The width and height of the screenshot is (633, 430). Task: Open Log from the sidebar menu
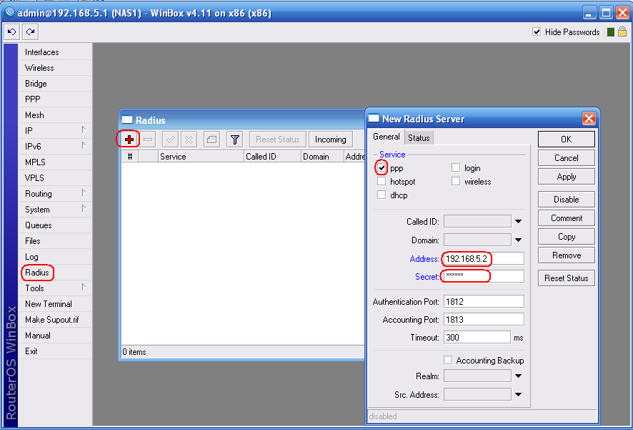(55, 257)
